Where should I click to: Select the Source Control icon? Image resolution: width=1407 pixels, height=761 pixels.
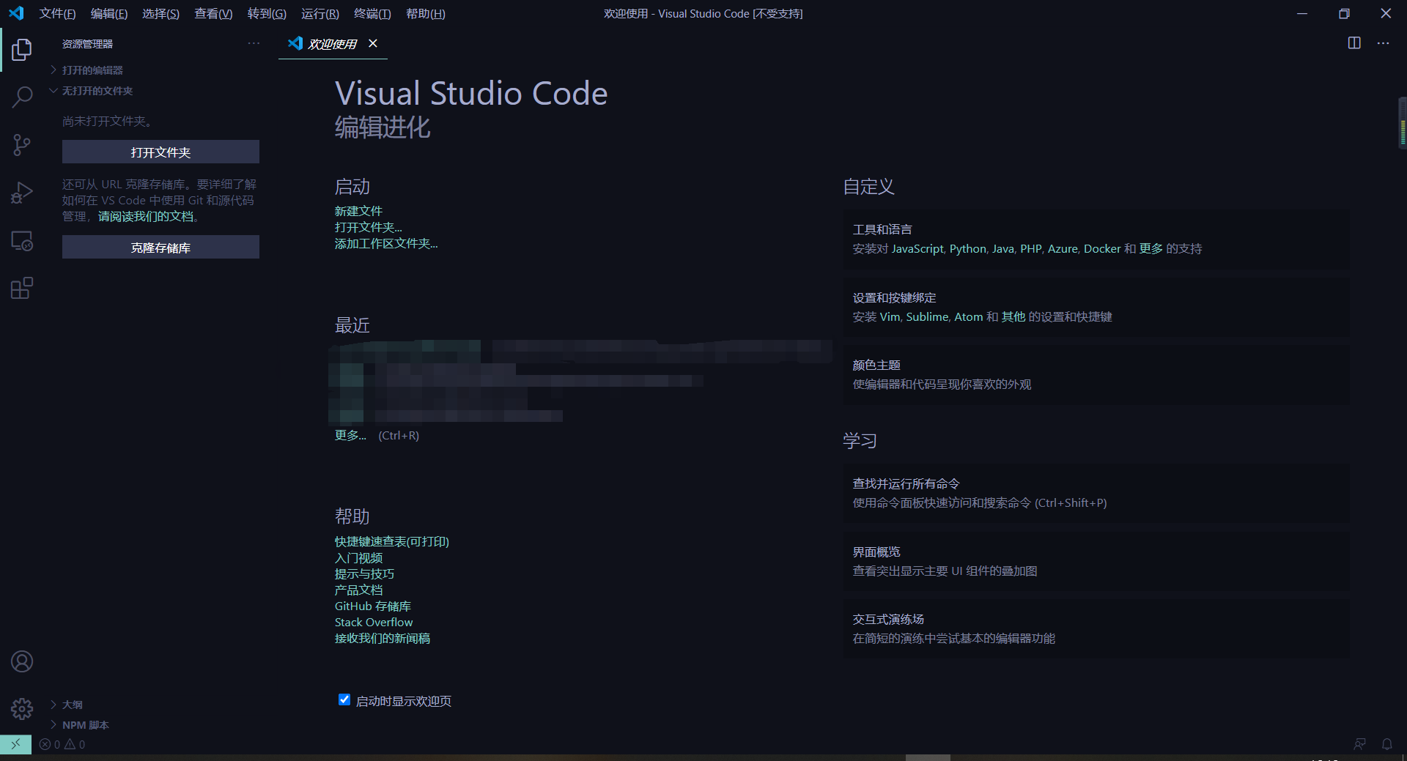[22, 144]
